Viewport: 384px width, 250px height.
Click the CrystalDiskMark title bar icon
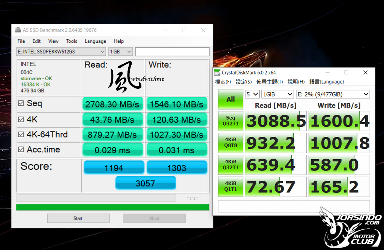tap(217, 72)
